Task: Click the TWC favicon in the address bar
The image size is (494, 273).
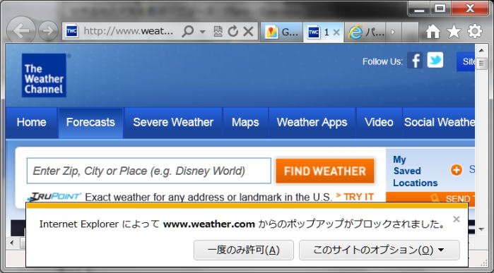Action: point(72,31)
